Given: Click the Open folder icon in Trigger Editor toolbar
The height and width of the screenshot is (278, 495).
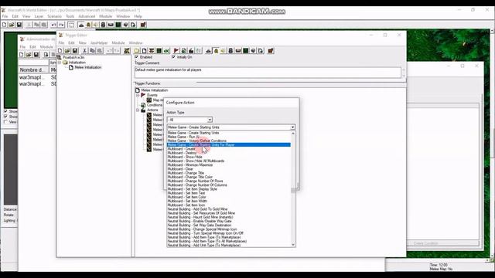Looking at the screenshot, I should (x=67, y=51).
